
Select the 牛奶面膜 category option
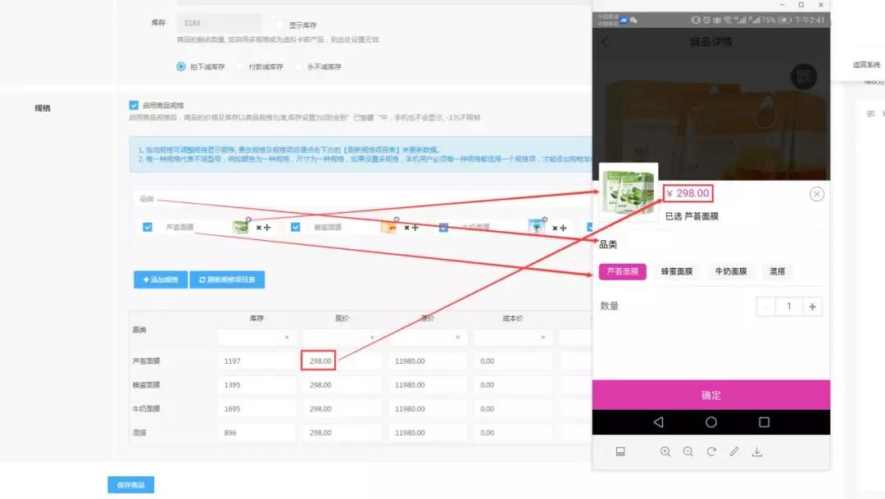(x=731, y=271)
